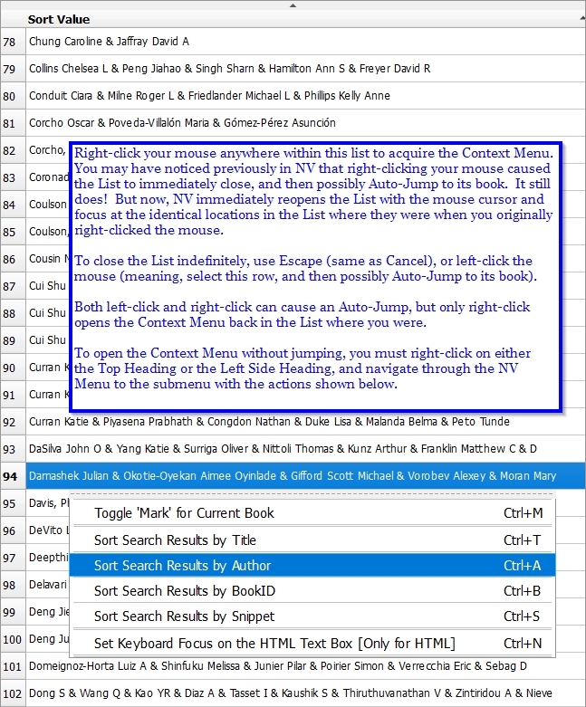
Task: Click row number 82 heading
Action: click(x=13, y=150)
